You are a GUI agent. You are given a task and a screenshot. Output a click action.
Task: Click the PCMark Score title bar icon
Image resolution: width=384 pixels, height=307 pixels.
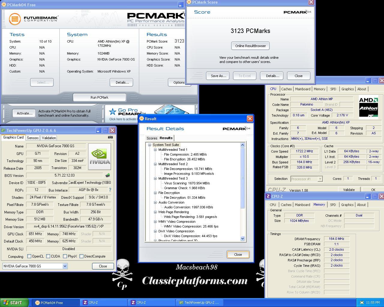pyautogui.click(x=189, y=2)
